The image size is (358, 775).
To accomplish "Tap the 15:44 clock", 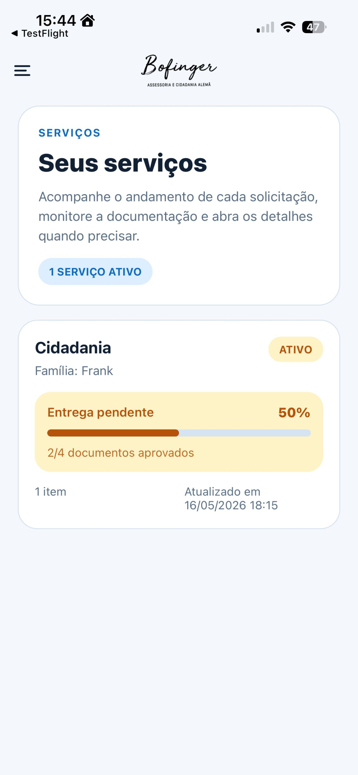I will (55, 20).
